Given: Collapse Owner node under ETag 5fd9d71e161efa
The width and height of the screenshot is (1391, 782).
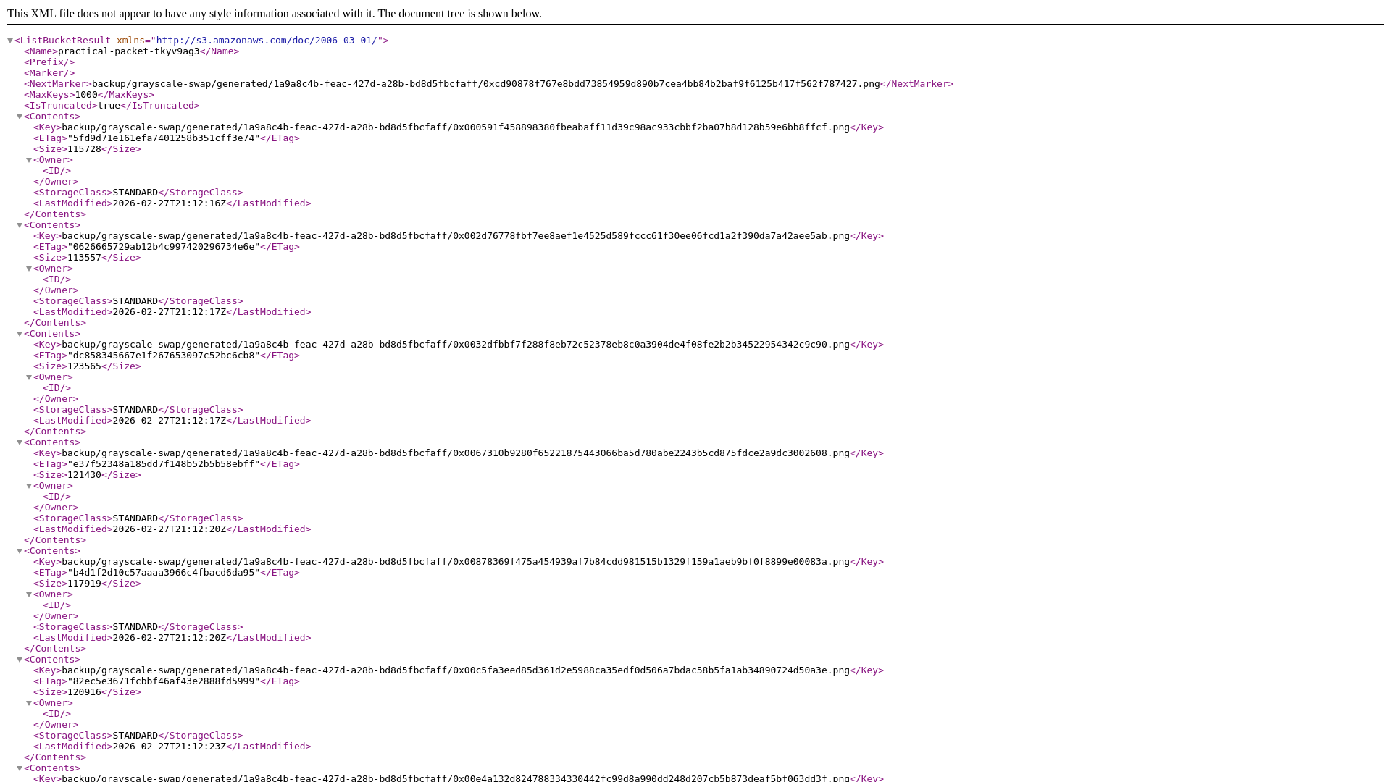Looking at the screenshot, I should [x=29, y=160].
